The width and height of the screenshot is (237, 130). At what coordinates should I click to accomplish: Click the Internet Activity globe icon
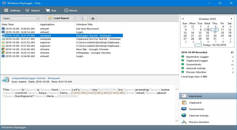184,116
